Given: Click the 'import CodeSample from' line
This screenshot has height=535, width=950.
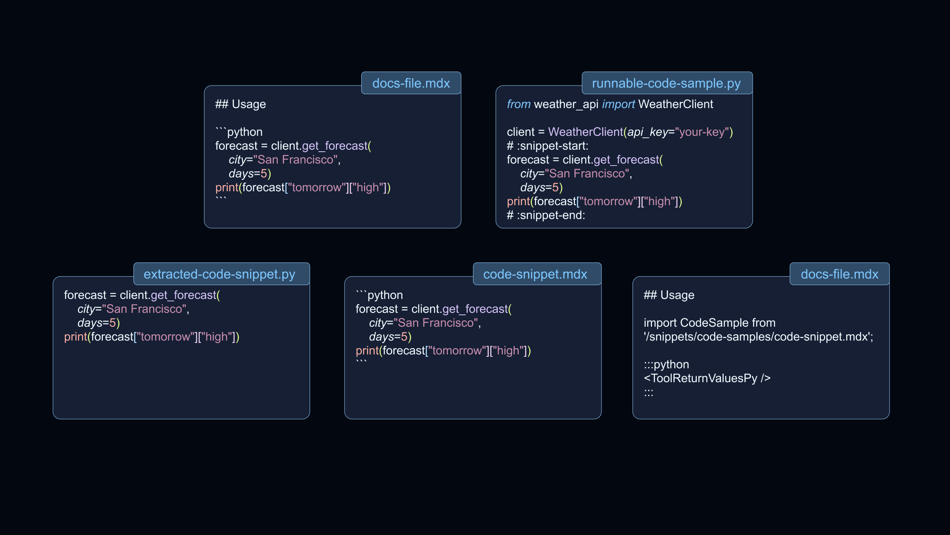Looking at the screenshot, I should [x=709, y=323].
